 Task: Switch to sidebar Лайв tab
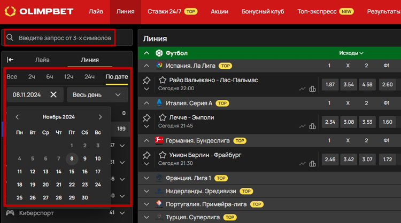[x=42, y=60]
